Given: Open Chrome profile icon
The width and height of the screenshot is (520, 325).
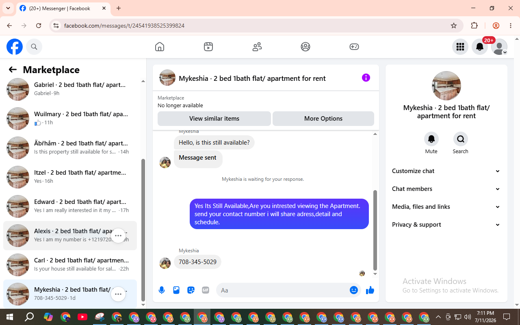Looking at the screenshot, I should point(496,26).
